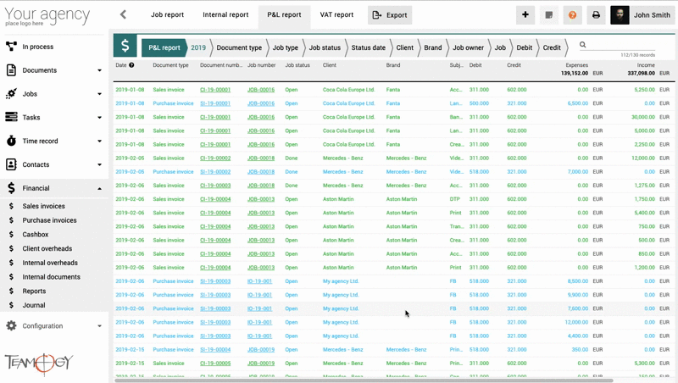Expand the Tasks menu arrow
This screenshot has height=383, width=678.
tap(99, 118)
